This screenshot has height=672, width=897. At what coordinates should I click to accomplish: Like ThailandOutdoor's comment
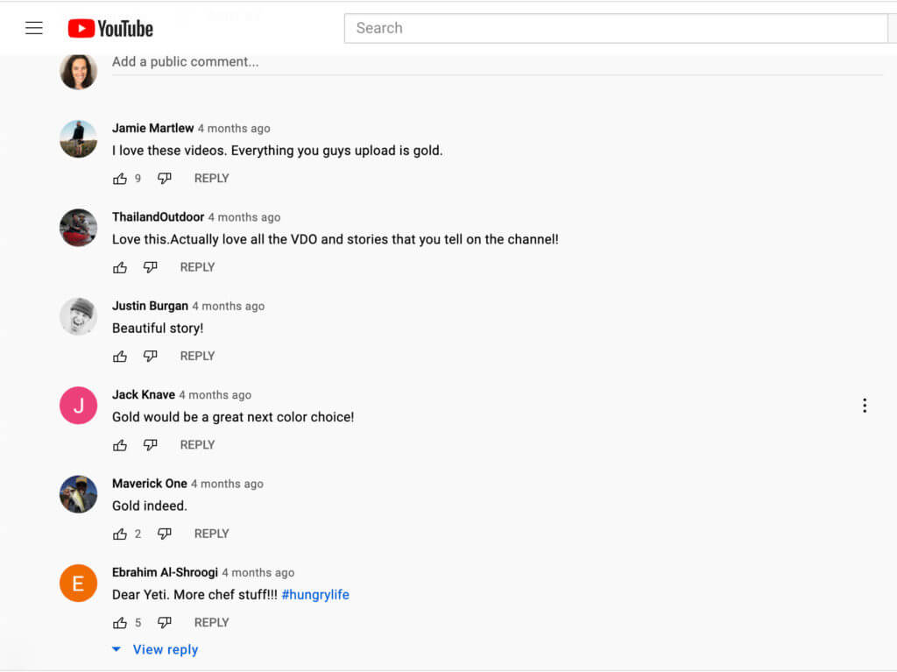tap(120, 267)
